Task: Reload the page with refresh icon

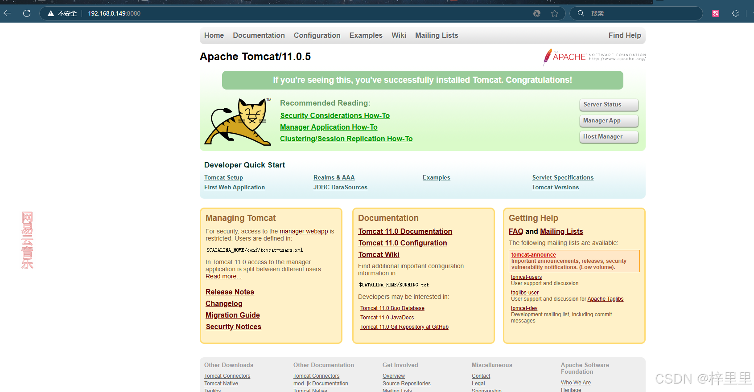Action: 27,13
